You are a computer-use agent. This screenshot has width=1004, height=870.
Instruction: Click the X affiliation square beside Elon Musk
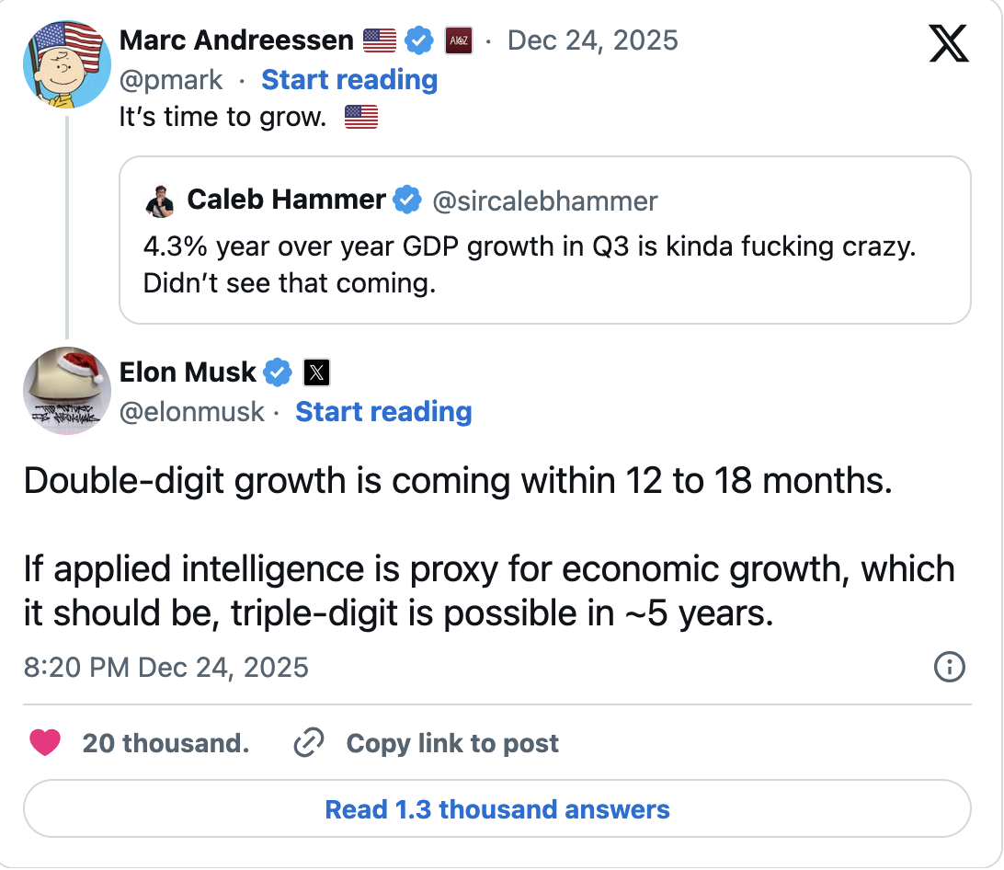316,372
